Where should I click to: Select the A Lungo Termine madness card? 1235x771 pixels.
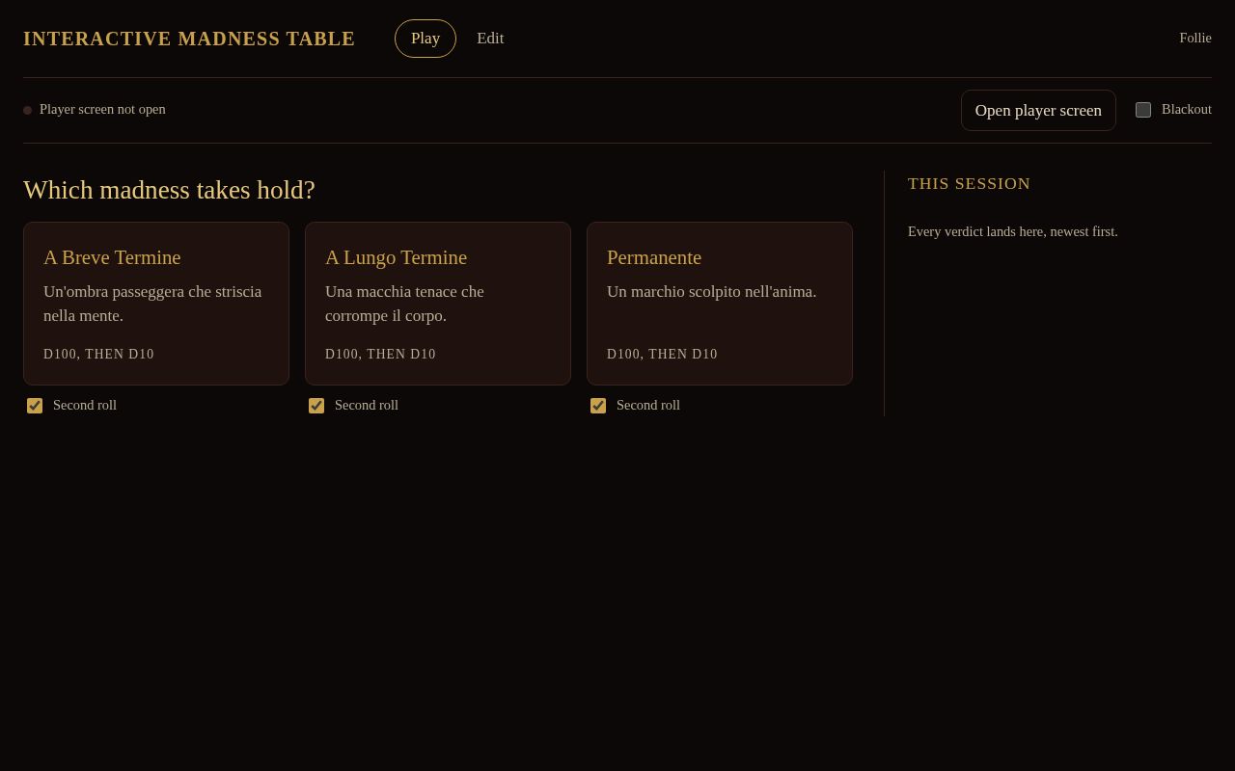coord(438,304)
